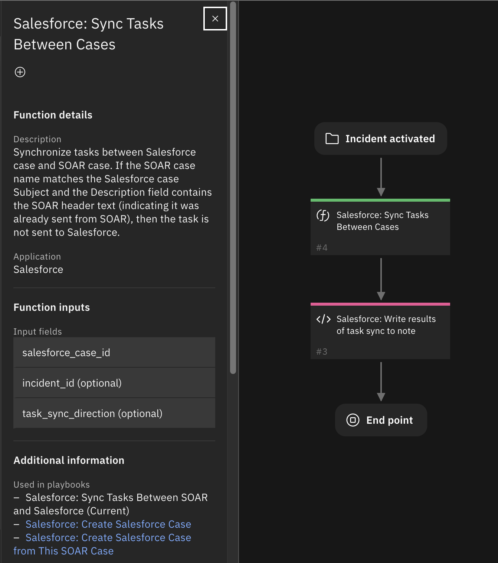Close the function details panel
This screenshot has height=563, width=498.
215,19
